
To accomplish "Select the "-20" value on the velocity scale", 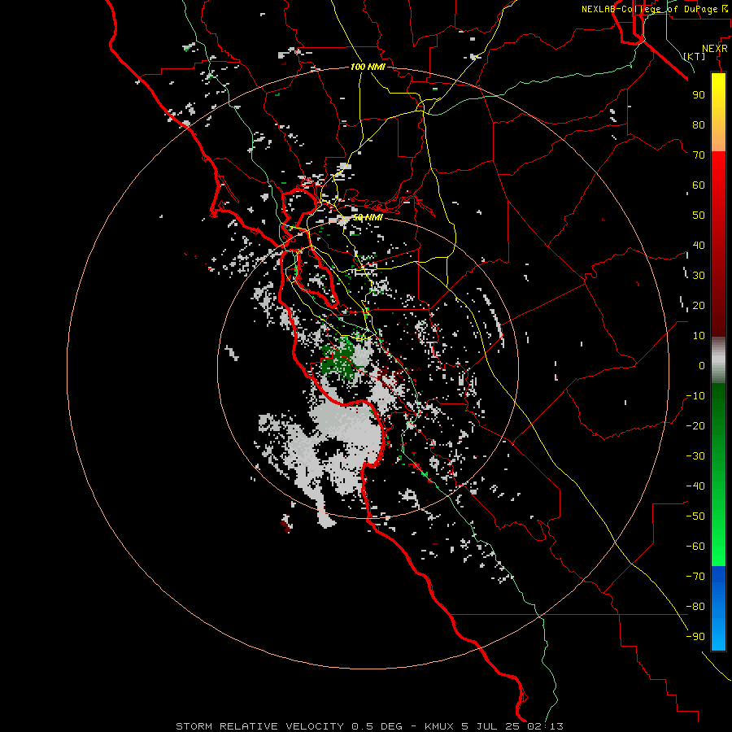I will pyautogui.click(x=695, y=425).
